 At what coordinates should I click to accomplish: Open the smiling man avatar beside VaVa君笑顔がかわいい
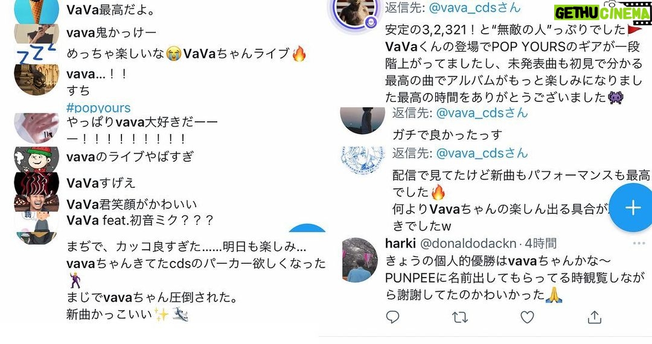37,203
